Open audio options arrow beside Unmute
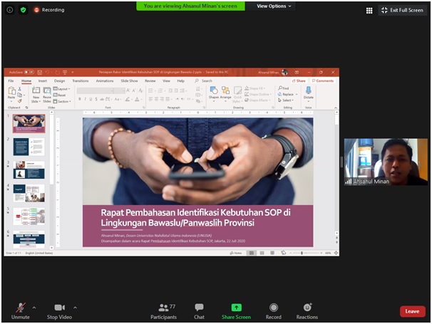The height and width of the screenshot is (324, 432). click(34, 308)
